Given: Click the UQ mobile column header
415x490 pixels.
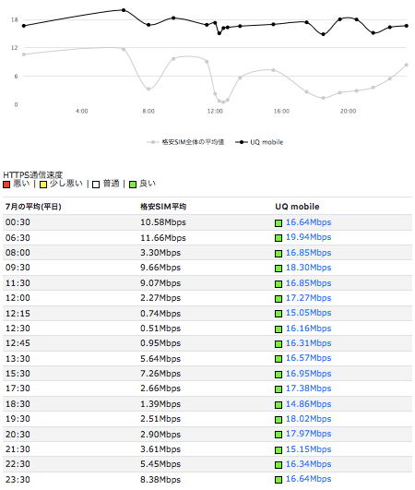Looking at the screenshot, I should click(x=297, y=207).
